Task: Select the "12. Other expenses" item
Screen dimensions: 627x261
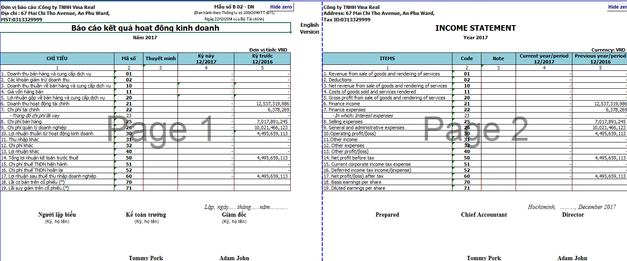Action: pyautogui.click(x=344, y=145)
